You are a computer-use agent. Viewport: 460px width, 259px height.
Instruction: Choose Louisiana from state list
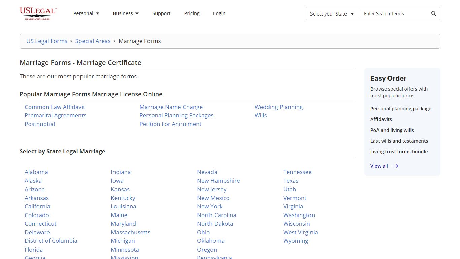click(x=124, y=206)
